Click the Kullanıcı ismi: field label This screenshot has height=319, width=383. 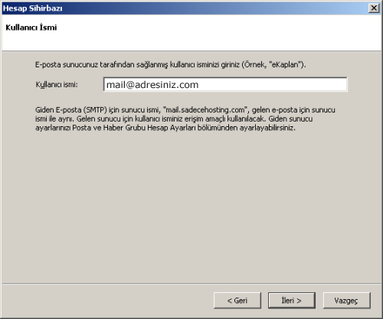57,84
